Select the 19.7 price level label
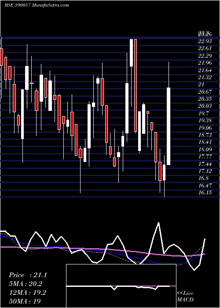This screenshot has width=220, height=308. coord(203,114)
